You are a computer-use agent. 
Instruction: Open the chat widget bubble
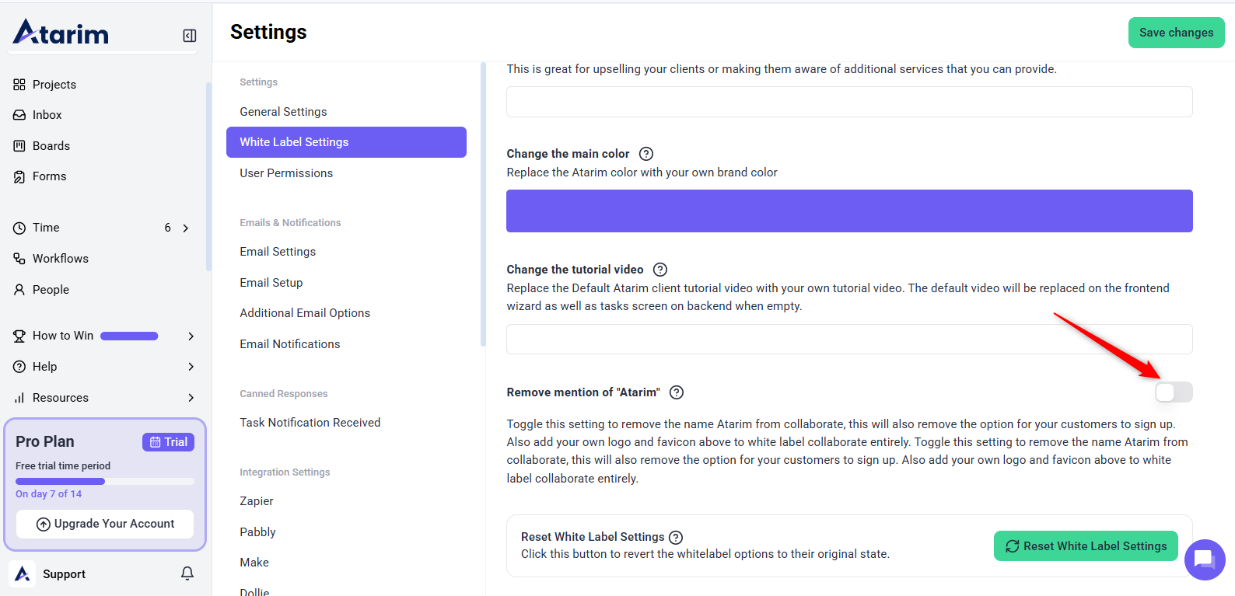point(1204,559)
